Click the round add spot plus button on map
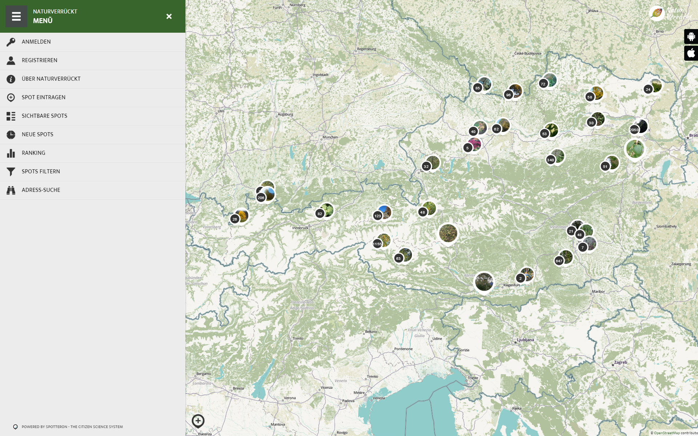 coord(198,421)
